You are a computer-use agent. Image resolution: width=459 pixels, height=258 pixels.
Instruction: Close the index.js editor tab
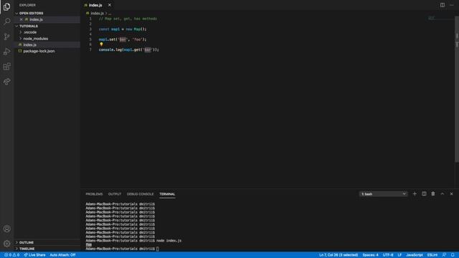coord(110,5)
